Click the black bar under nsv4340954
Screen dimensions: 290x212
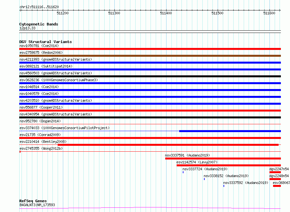pyautogui.click(x=150, y=117)
